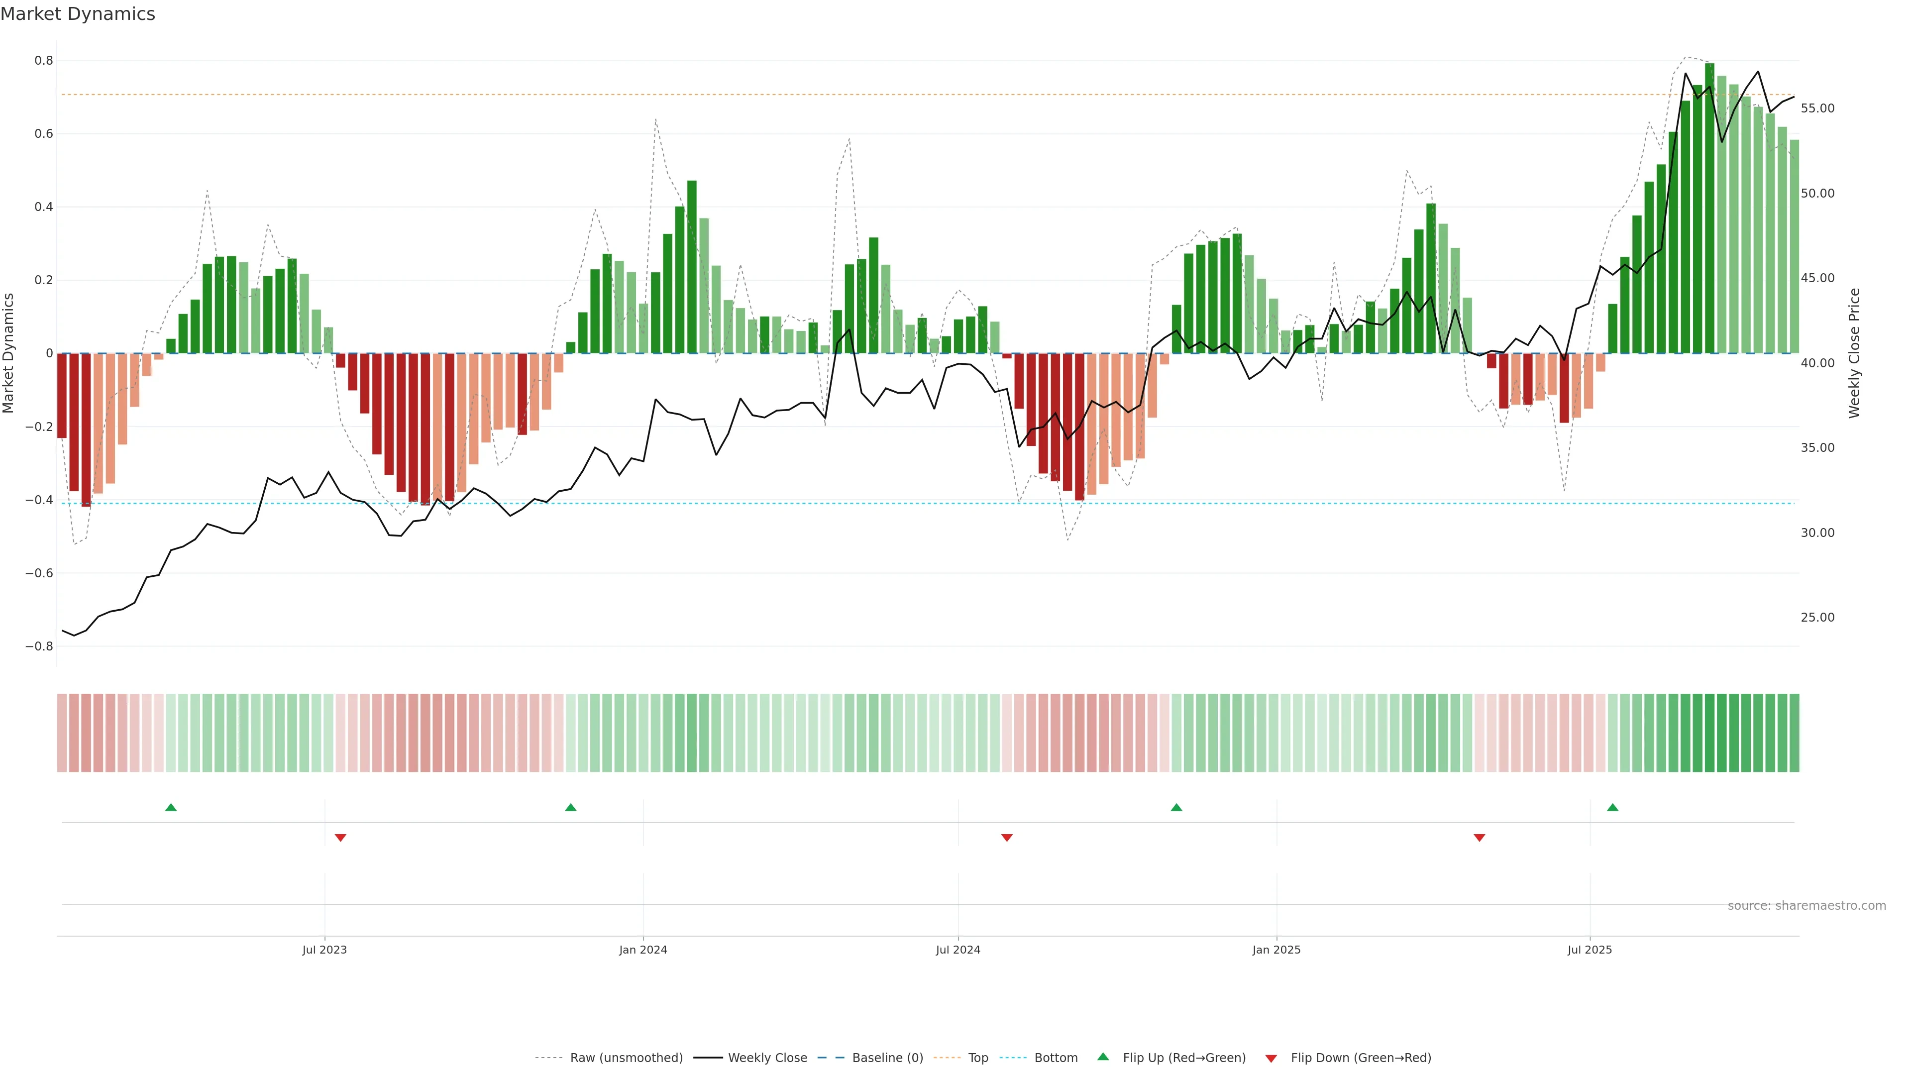Click the red flip-down marker near Jul 2023
Viewport: 1911px width, 1075px height.
pos(340,838)
